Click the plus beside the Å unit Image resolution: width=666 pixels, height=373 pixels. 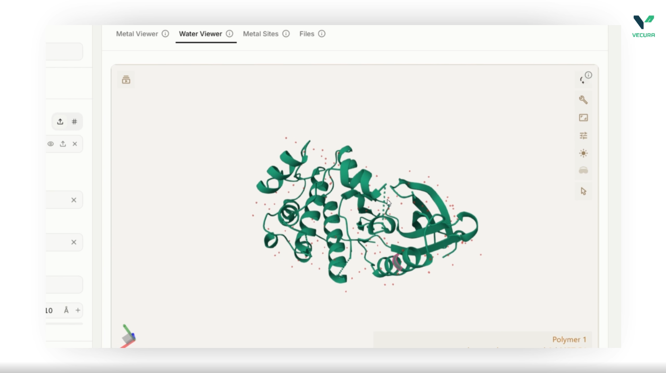click(78, 310)
